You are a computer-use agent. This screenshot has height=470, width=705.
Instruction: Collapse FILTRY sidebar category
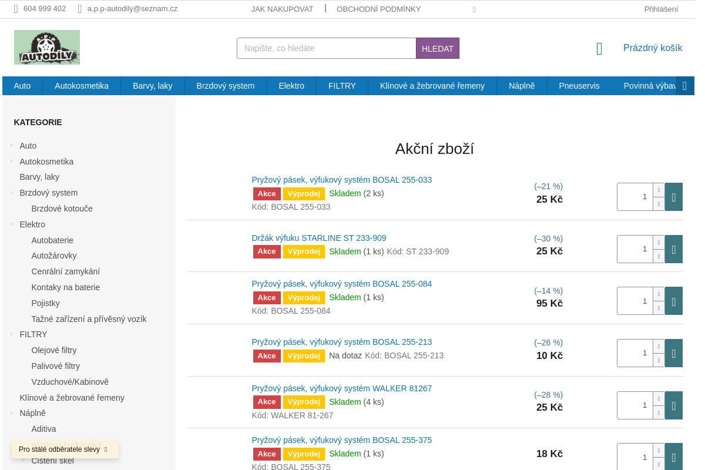coord(11,334)
